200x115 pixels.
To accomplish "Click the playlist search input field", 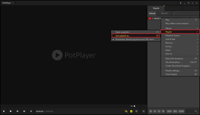I will 190,111.
